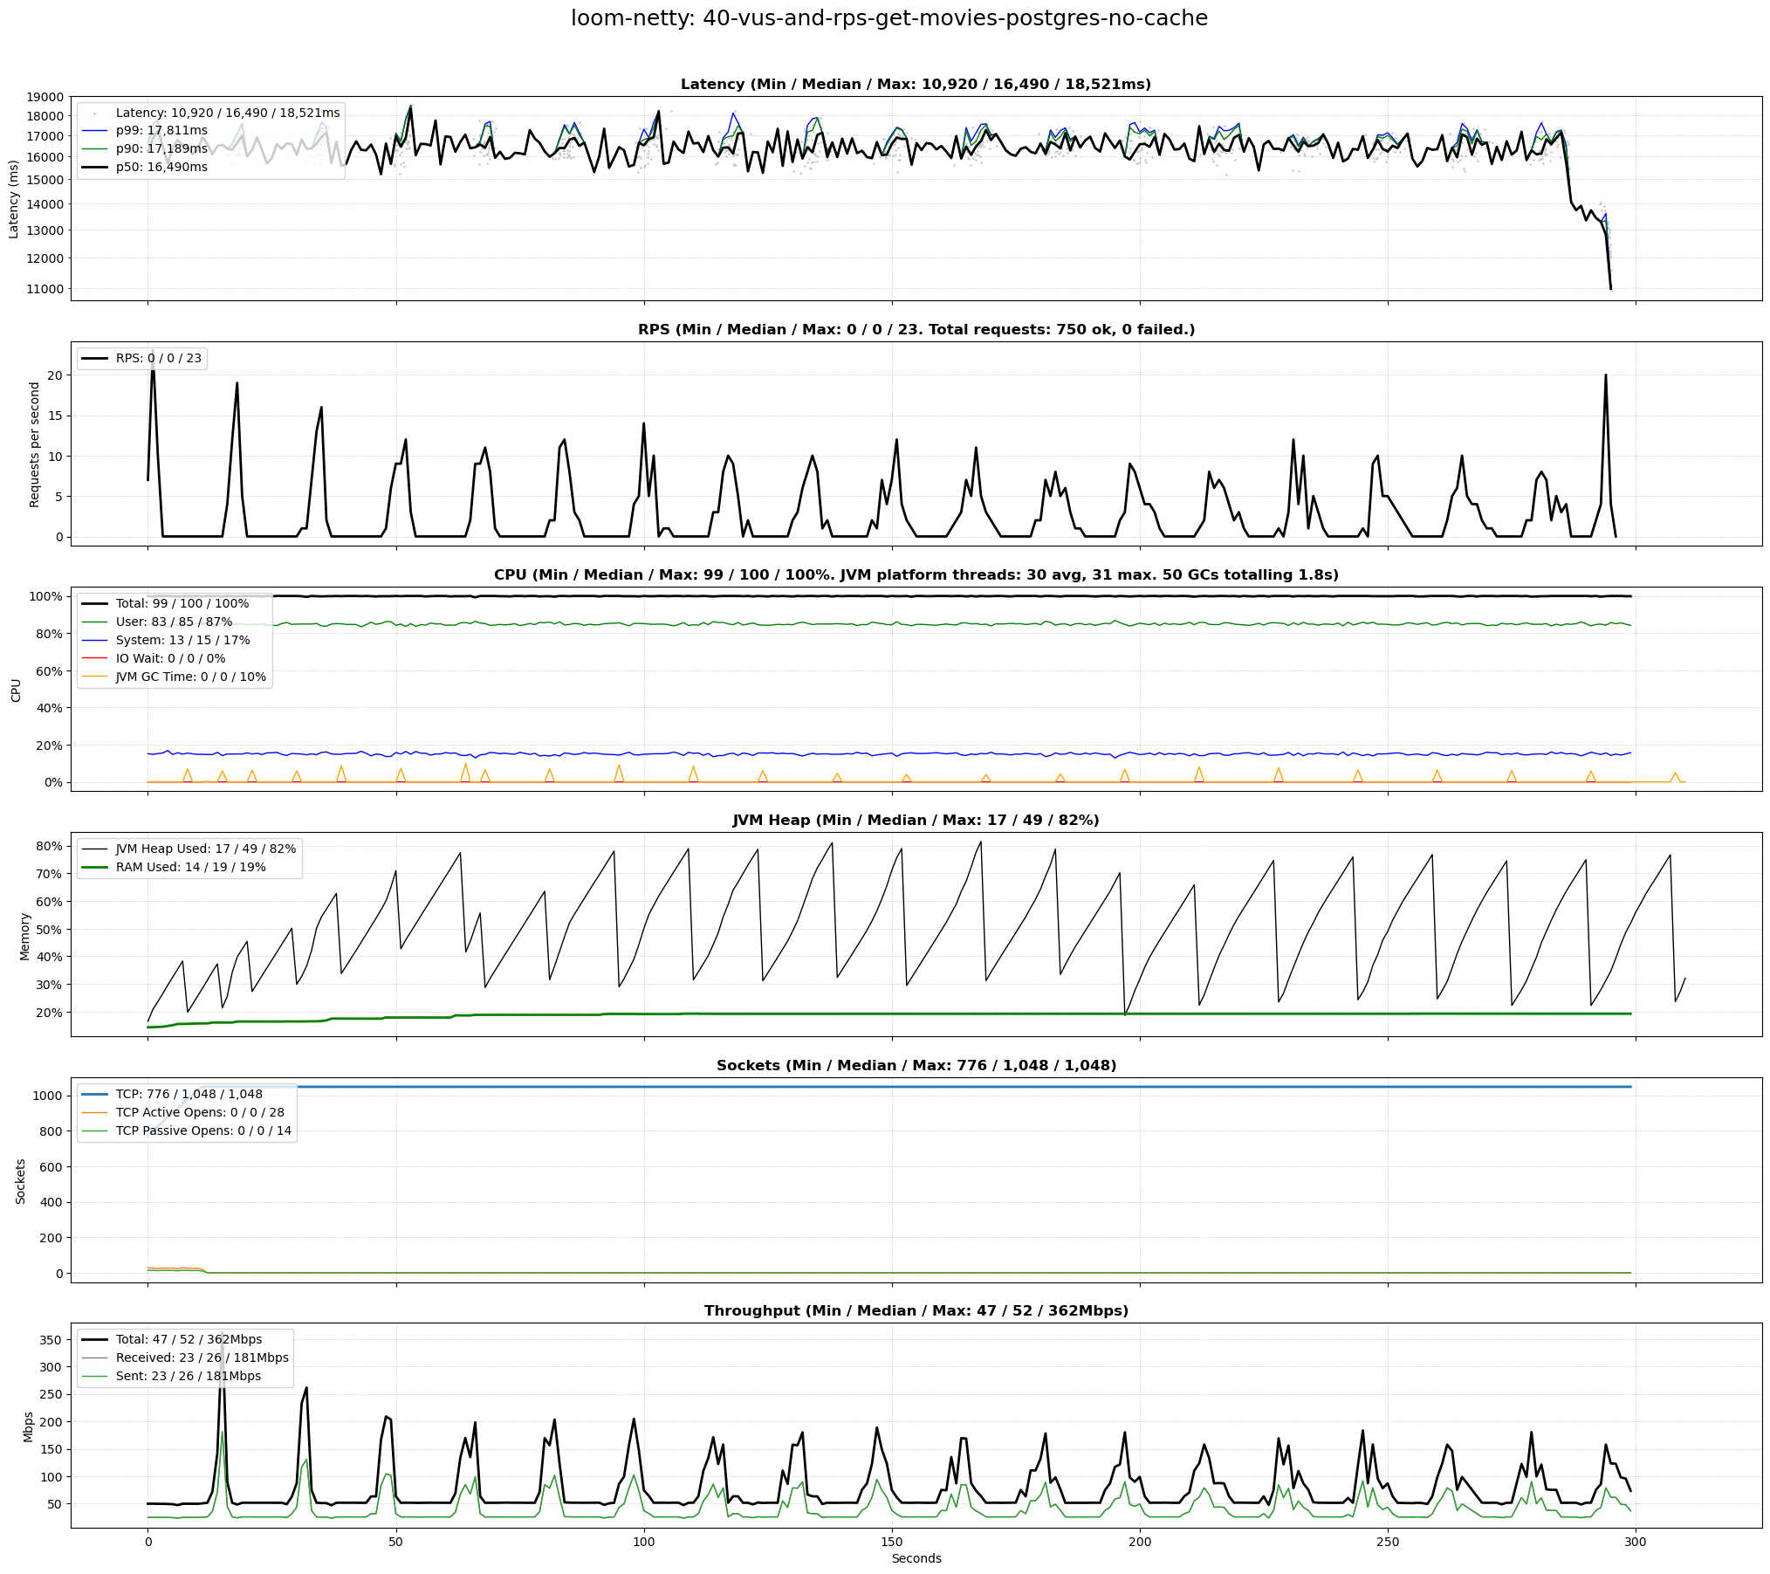
Task: Click the '1000' tick on the Sockets axis
Action: pyautogui.click(x=49, y=1096)
